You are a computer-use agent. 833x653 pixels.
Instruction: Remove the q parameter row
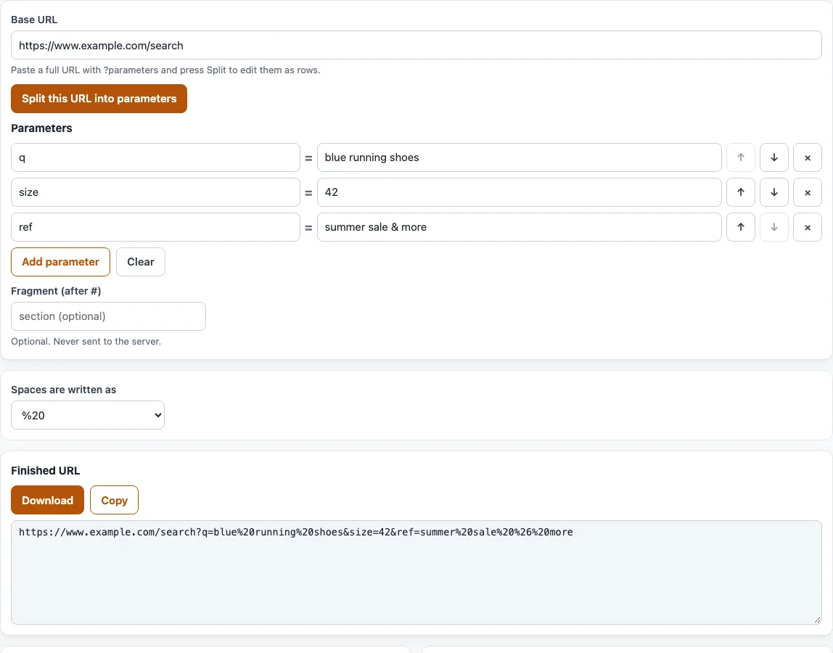coord(808,157)
